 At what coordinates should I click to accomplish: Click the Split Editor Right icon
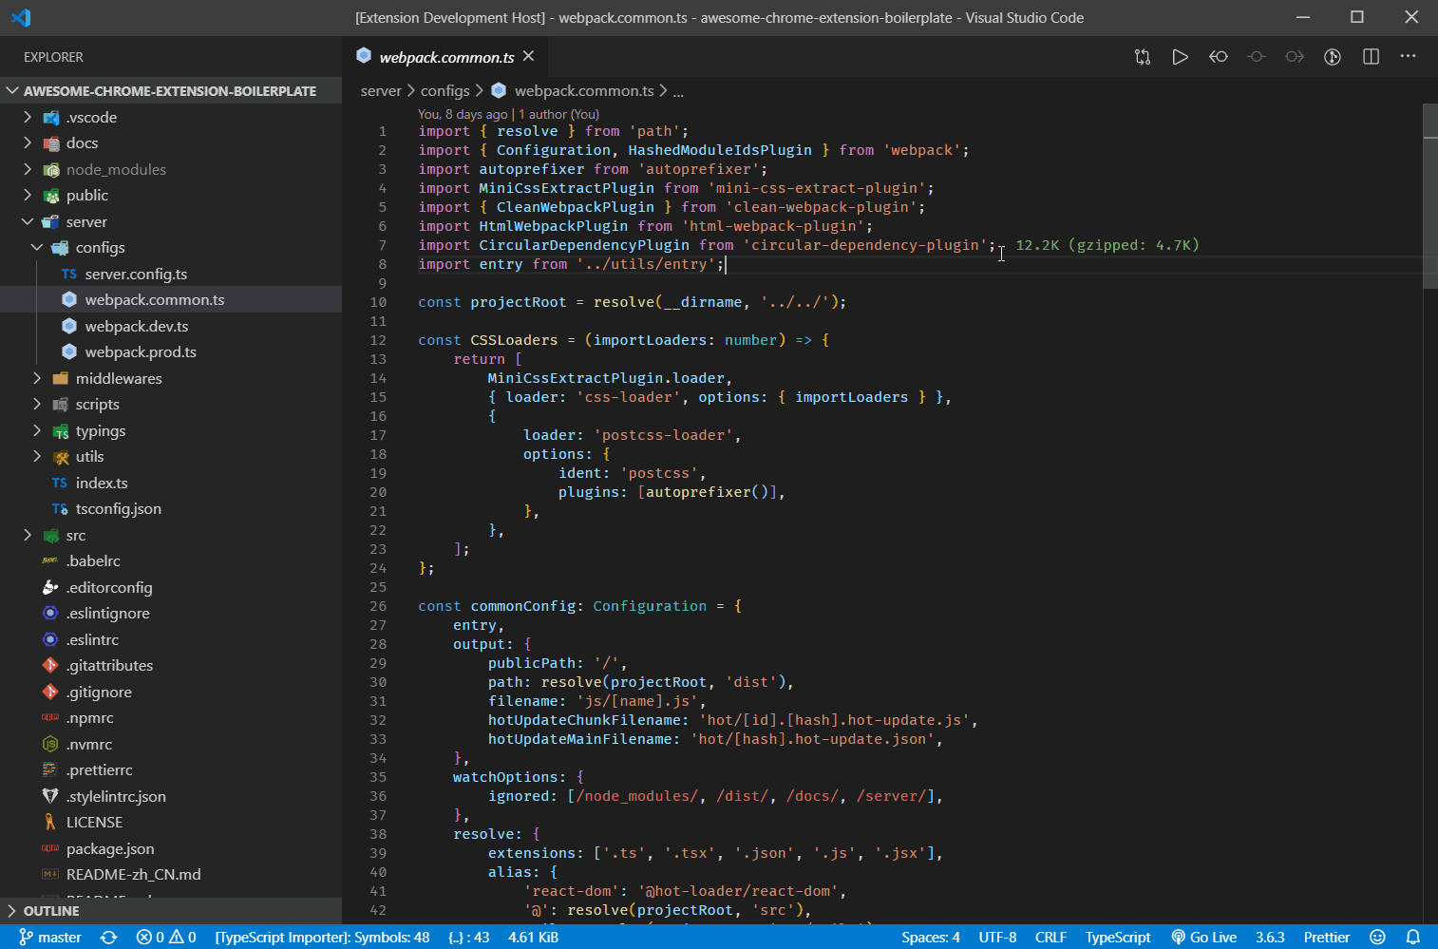(1371, 57)
